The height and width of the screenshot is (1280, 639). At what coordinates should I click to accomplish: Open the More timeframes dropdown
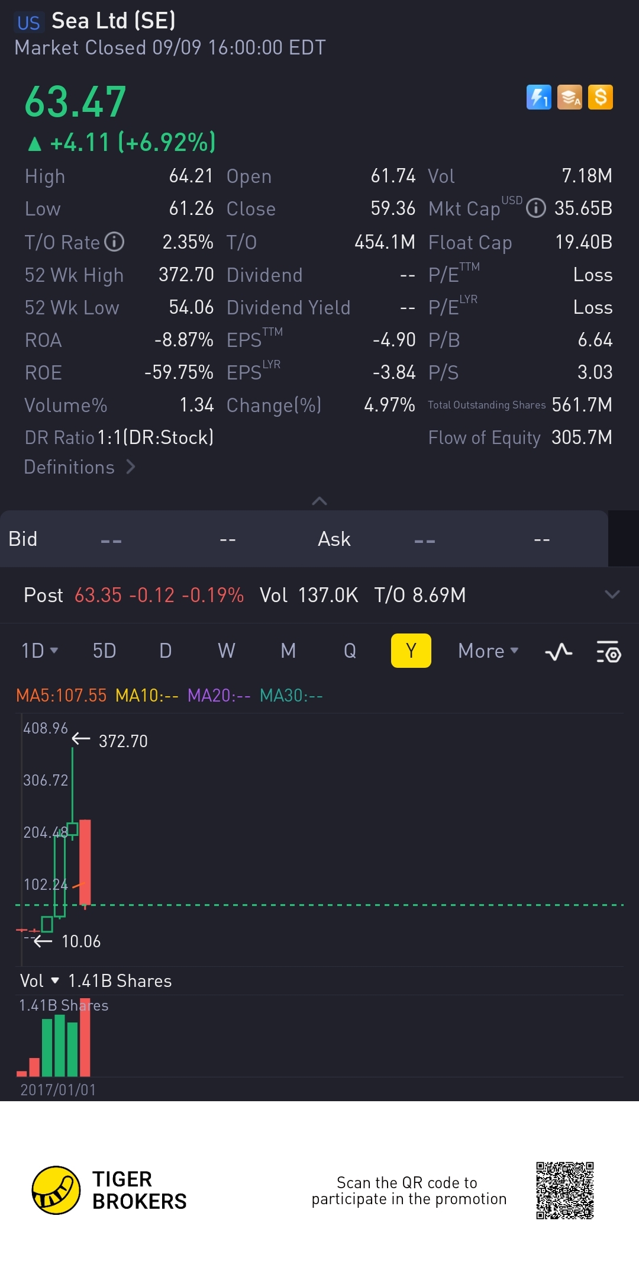click(x=488, y=651)
